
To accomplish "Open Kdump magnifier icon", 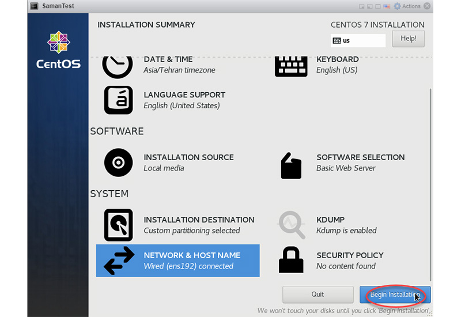I will pos(291,225).
